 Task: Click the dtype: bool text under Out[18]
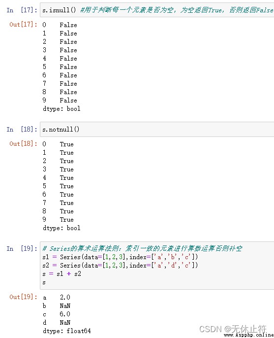[x=61, y=228]
